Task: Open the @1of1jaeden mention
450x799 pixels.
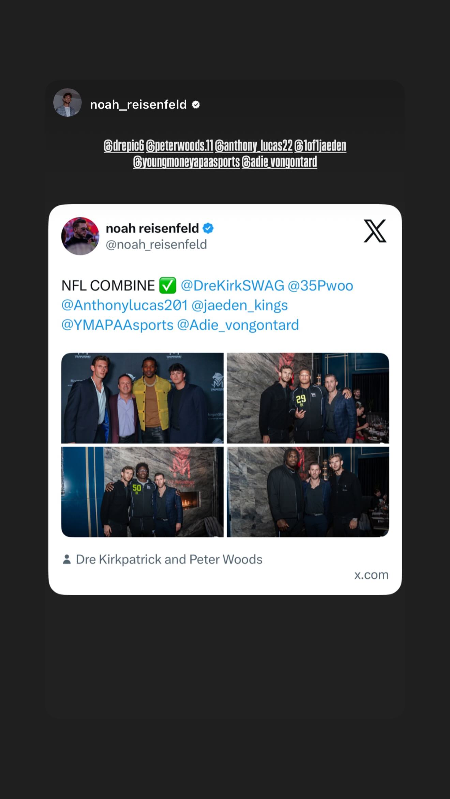Action: [320, 146]
